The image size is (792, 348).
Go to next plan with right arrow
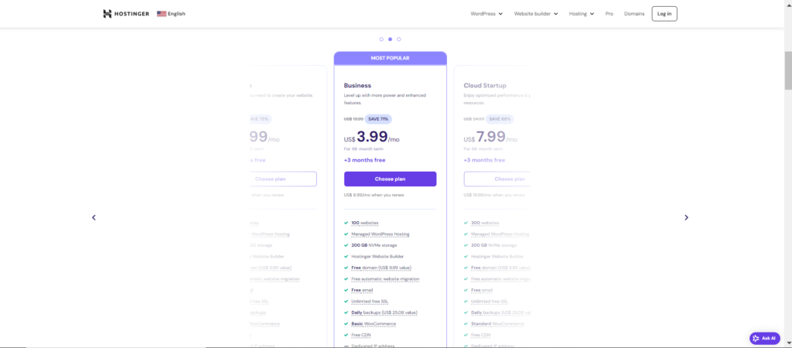point(687,217)
